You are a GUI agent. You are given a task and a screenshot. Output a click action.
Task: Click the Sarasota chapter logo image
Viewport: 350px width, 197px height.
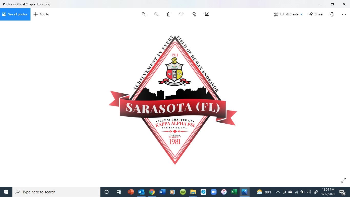pyautogui.click(x=173, y=100)
